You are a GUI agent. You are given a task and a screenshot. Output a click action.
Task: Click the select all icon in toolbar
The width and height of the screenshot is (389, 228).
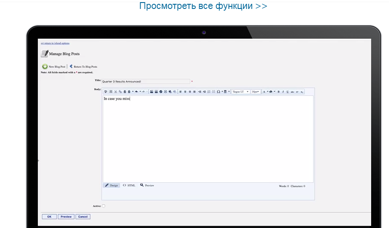[111, 92]
